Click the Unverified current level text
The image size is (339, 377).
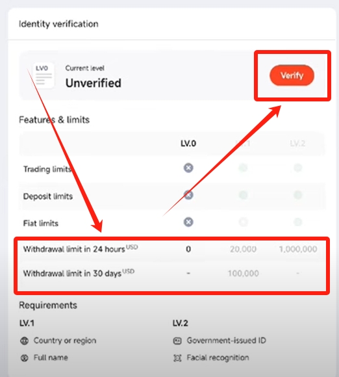tap(94, 83)
